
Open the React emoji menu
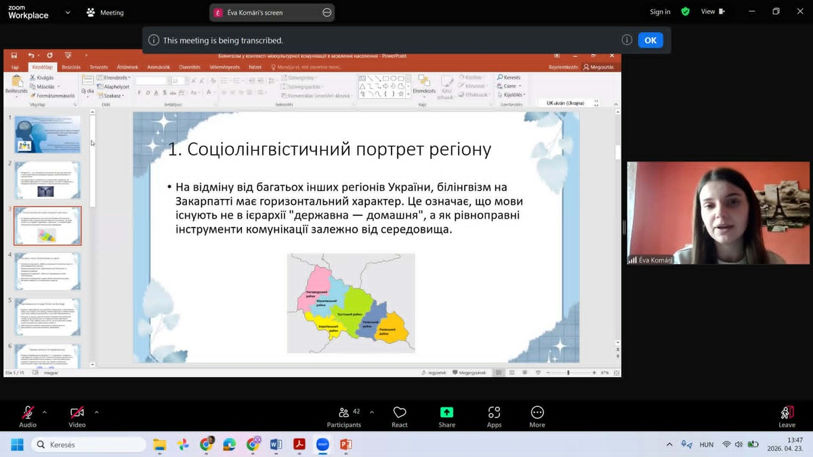coord(400,416)
